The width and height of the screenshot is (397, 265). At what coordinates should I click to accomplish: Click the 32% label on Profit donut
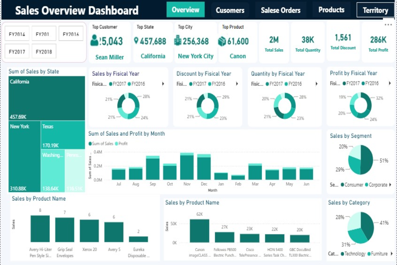click(379, 98)
